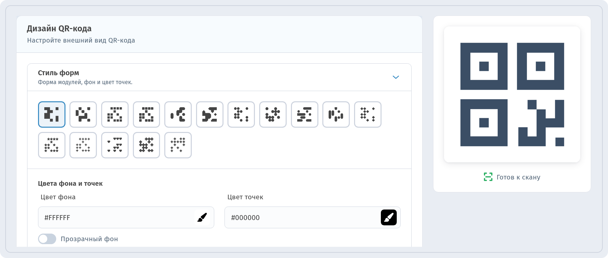Focus the Цвет точек hex input field

point(312,217)
